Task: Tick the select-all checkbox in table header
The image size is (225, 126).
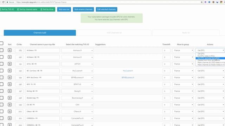Action: (1, 43)
